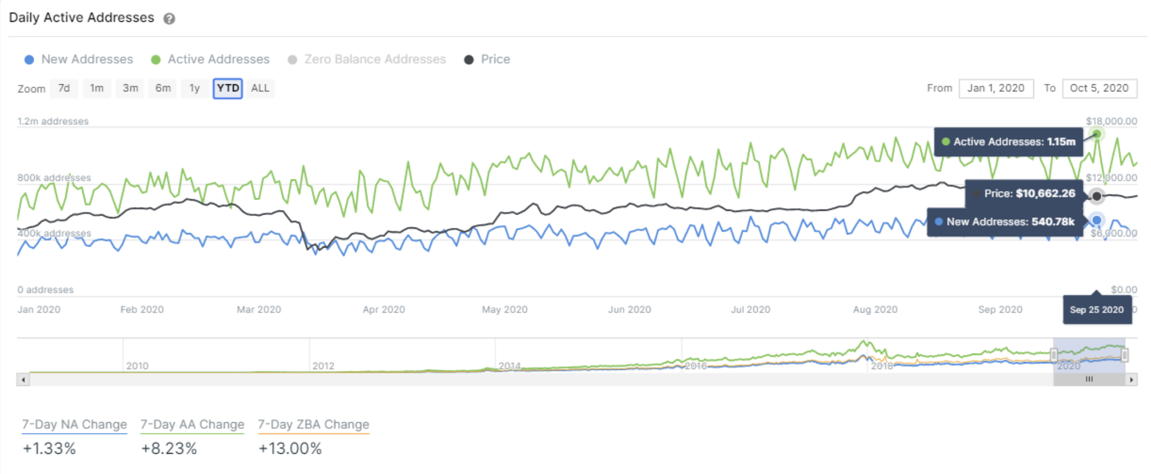The height and width of the screenshot is (474, 1151).
Task: Set zoom range to 1m
Action: click(97, 88)
